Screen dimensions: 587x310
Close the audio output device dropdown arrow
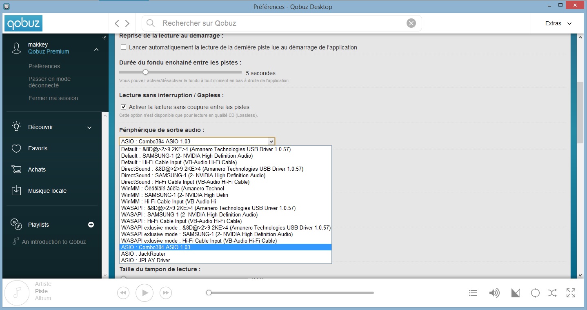[x=271, y=141]
